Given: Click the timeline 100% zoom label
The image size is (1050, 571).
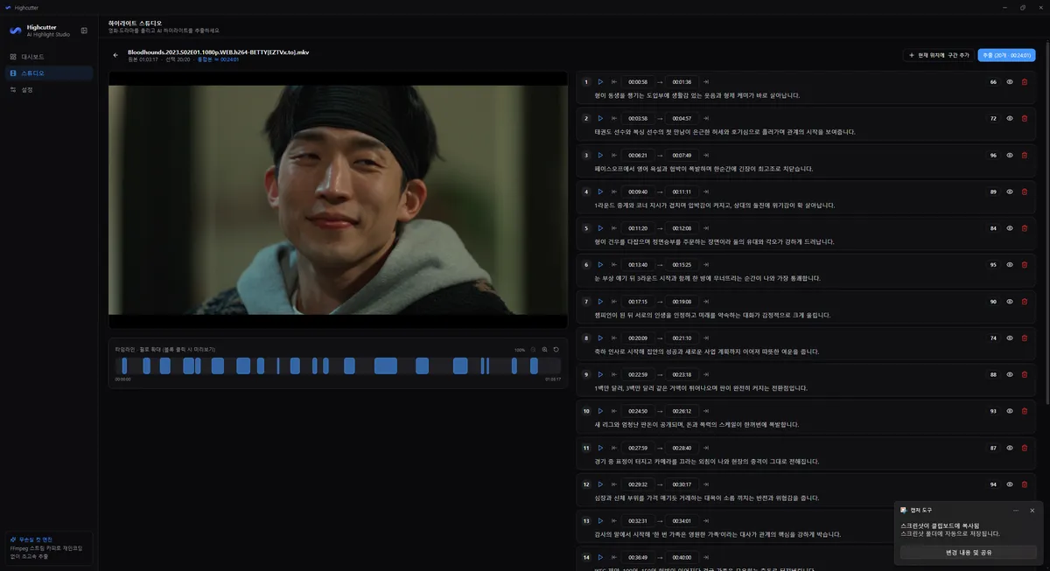Looking at the screenshot, I should [x=520, y=350].
